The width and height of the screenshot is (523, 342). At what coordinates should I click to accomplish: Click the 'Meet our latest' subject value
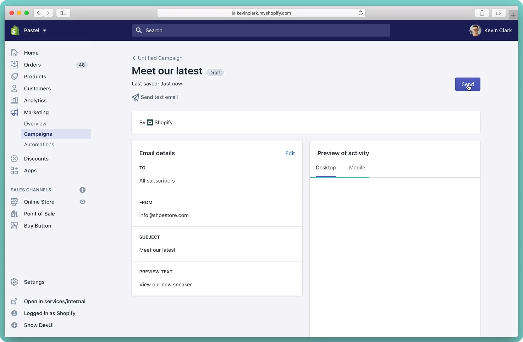158,250
